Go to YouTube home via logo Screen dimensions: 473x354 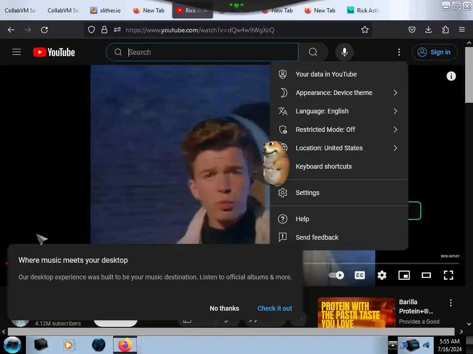(54, 52)
